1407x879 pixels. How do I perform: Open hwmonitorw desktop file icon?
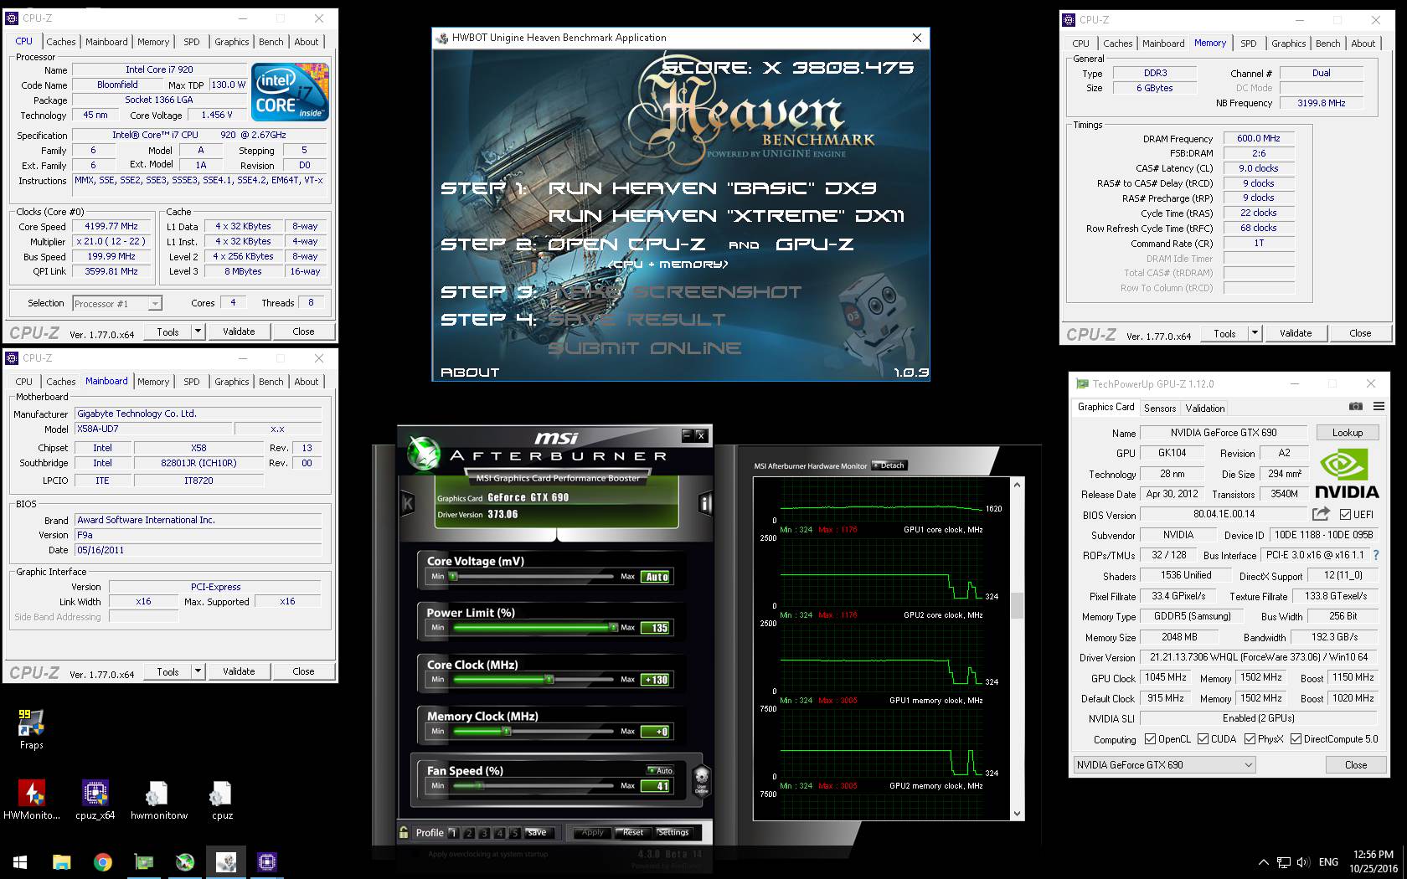point(158,799)
